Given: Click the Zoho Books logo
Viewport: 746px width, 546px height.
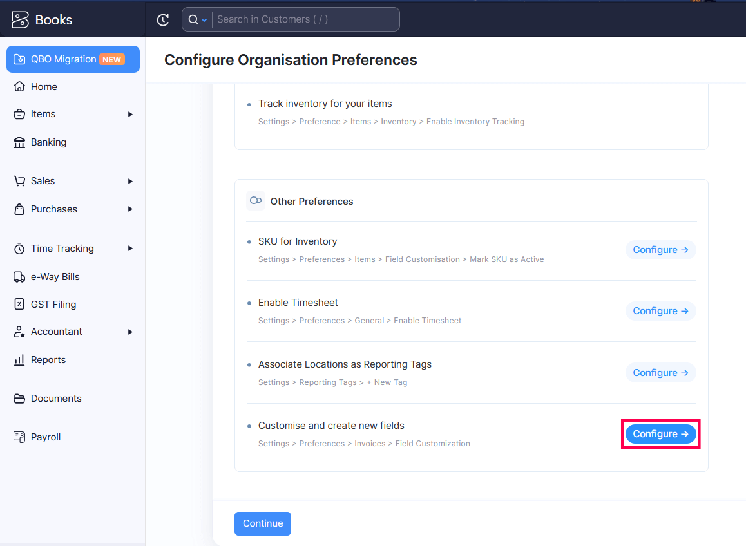Looking at the screenshot, I should 19,19.
